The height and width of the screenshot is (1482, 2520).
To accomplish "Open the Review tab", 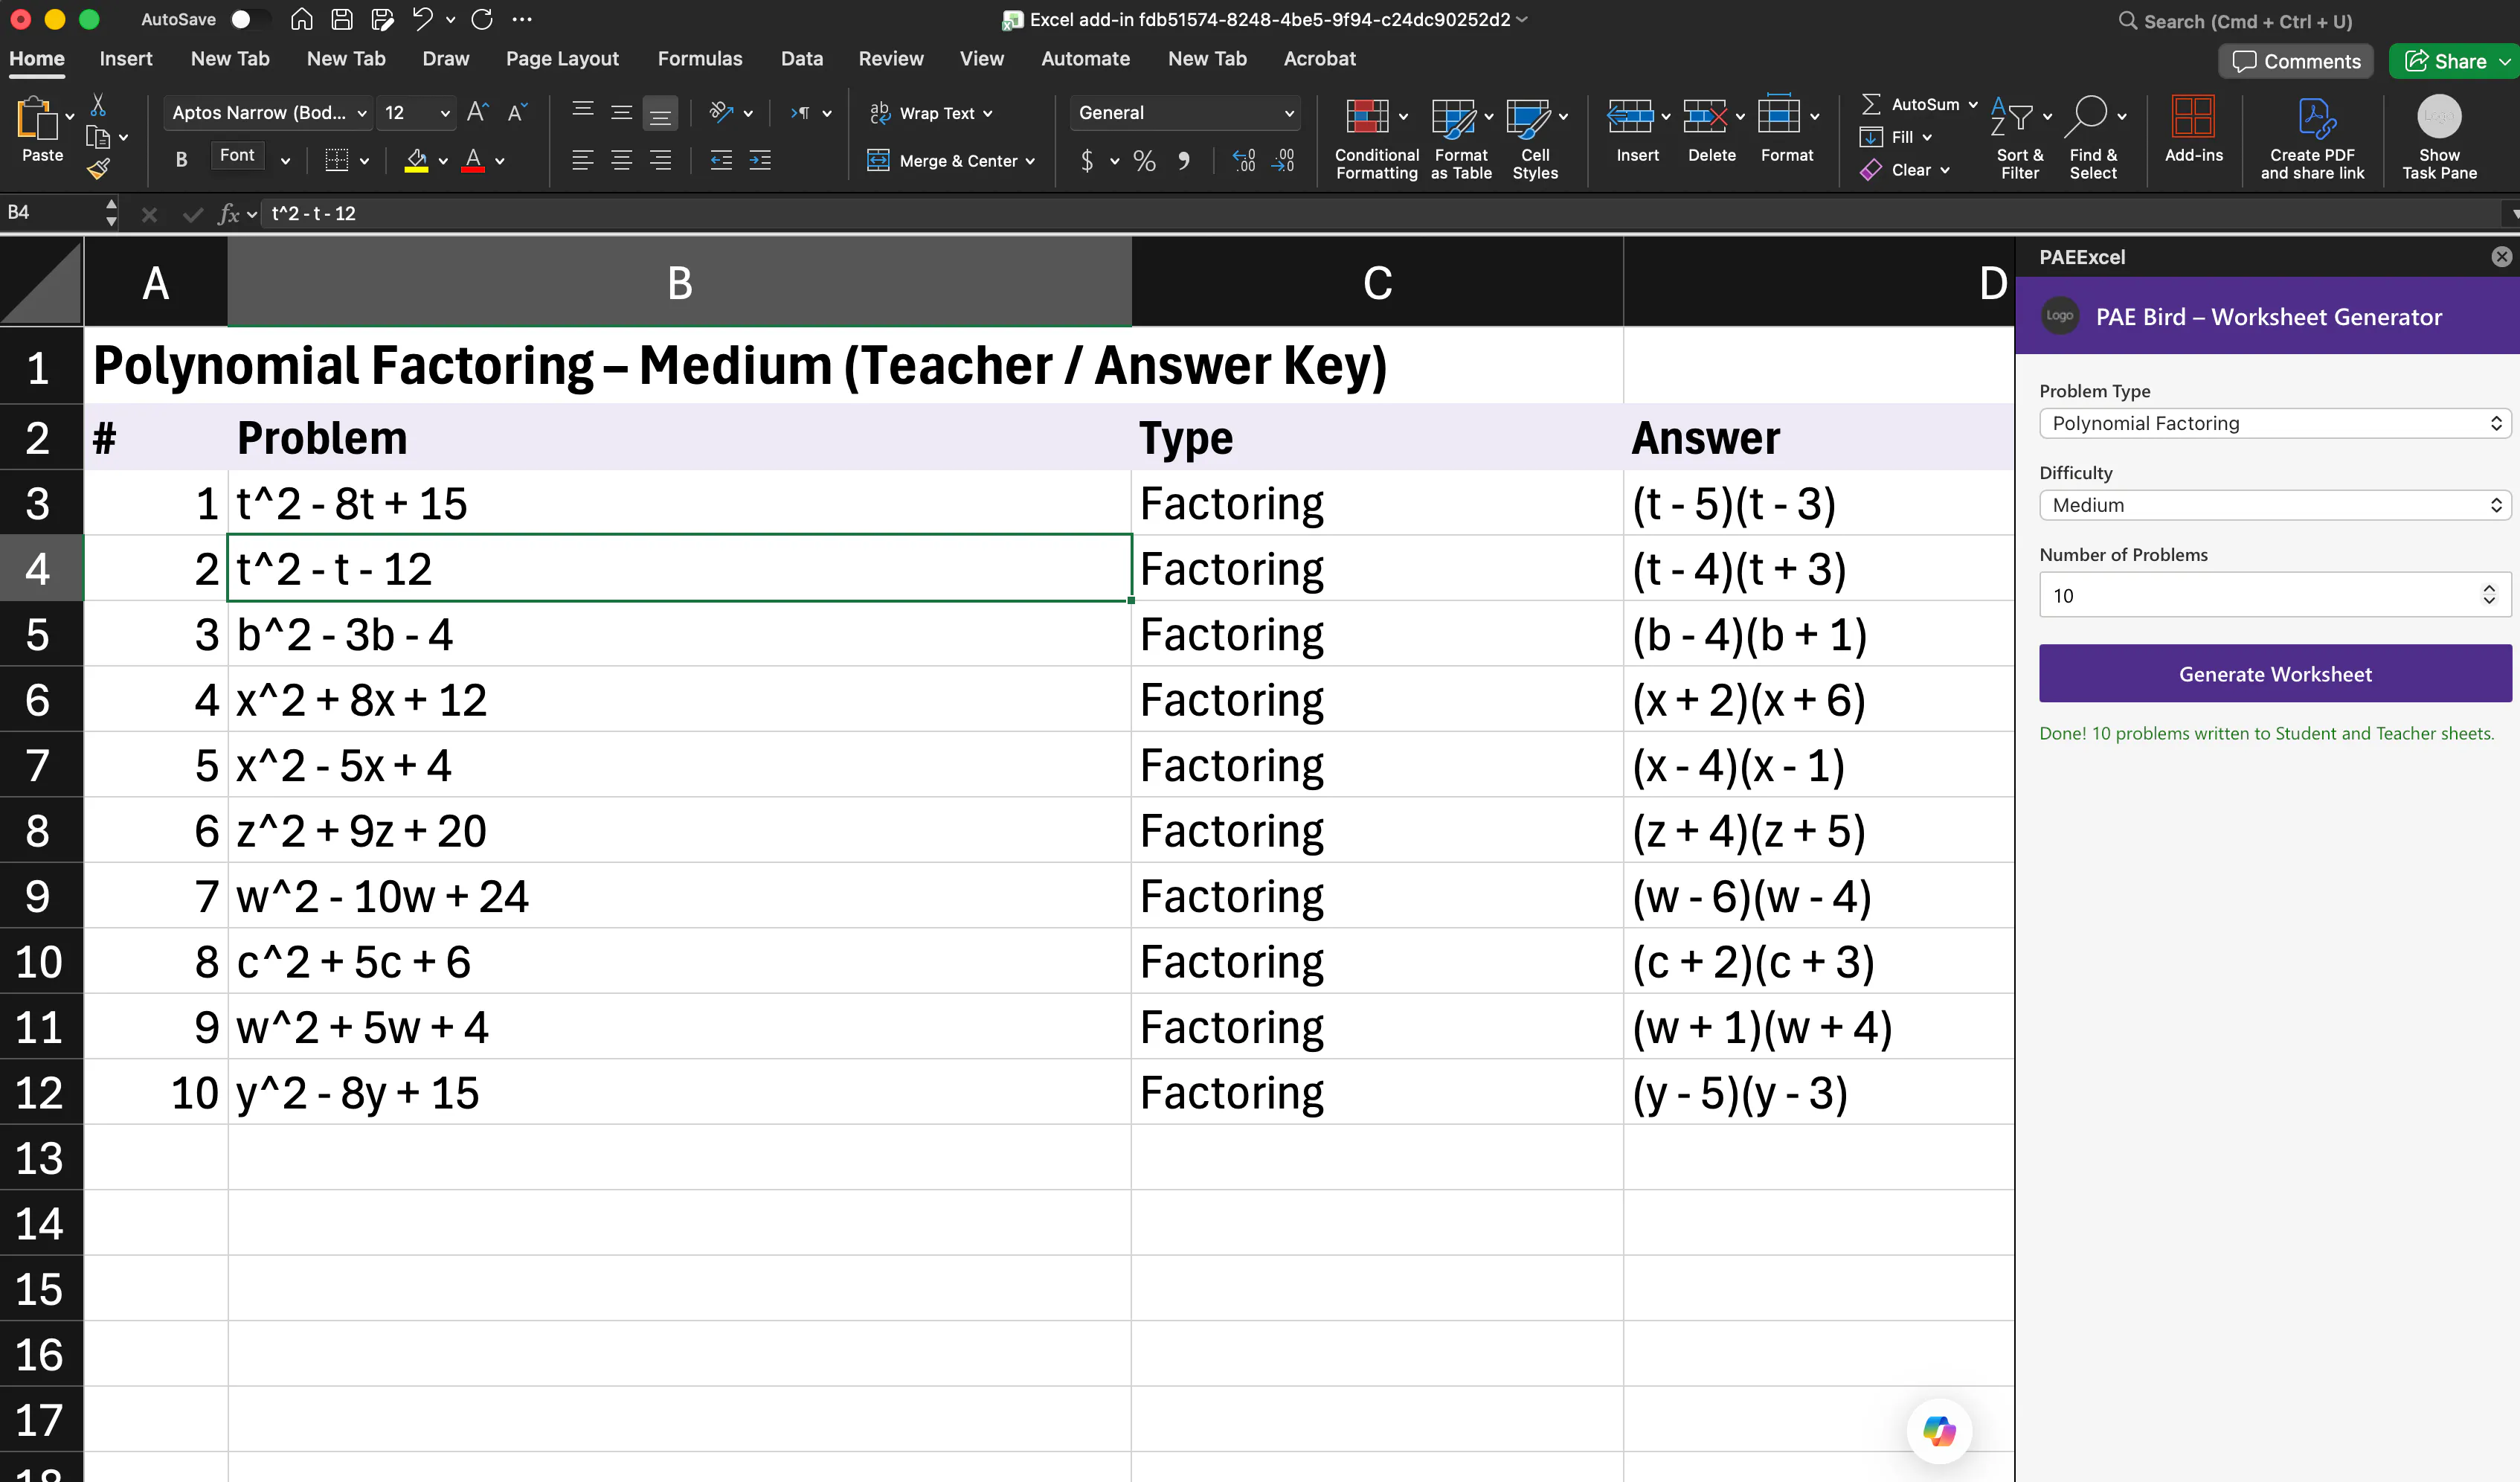I will tap(891, 59).
